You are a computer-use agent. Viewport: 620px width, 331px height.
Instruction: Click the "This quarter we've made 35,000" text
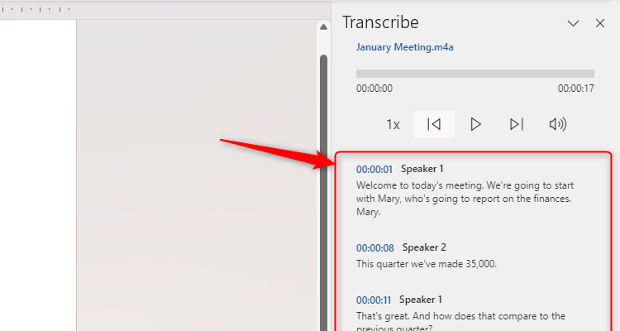pyautogui.click(x=427, y=264)
